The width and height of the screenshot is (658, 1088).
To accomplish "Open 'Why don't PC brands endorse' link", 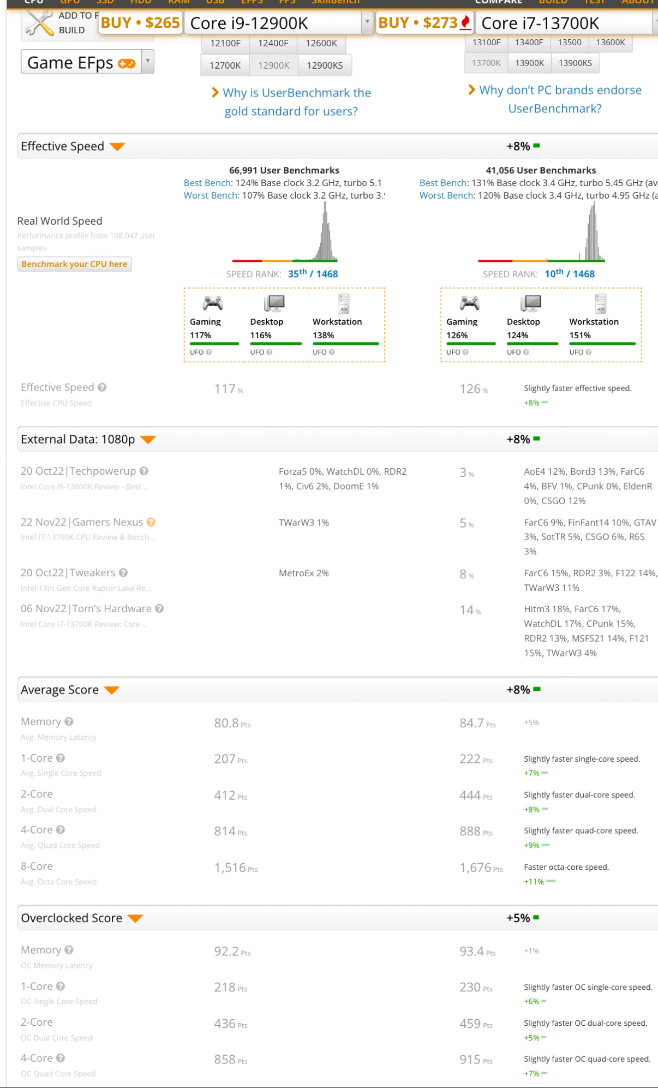I will (x=555, y=99).
